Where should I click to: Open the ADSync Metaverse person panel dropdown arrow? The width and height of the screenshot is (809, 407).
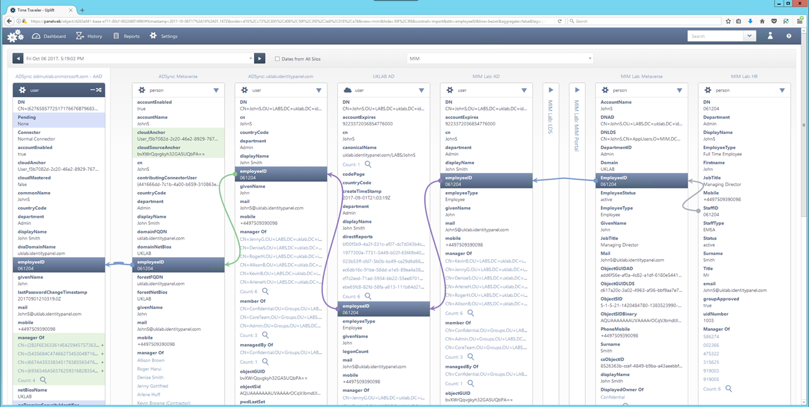click(x=216, y=90)
